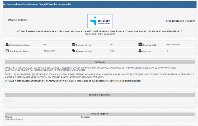Click the briefcase icon beside Çalışma Şekli
The image size is (198, 126).
point(140,45)
